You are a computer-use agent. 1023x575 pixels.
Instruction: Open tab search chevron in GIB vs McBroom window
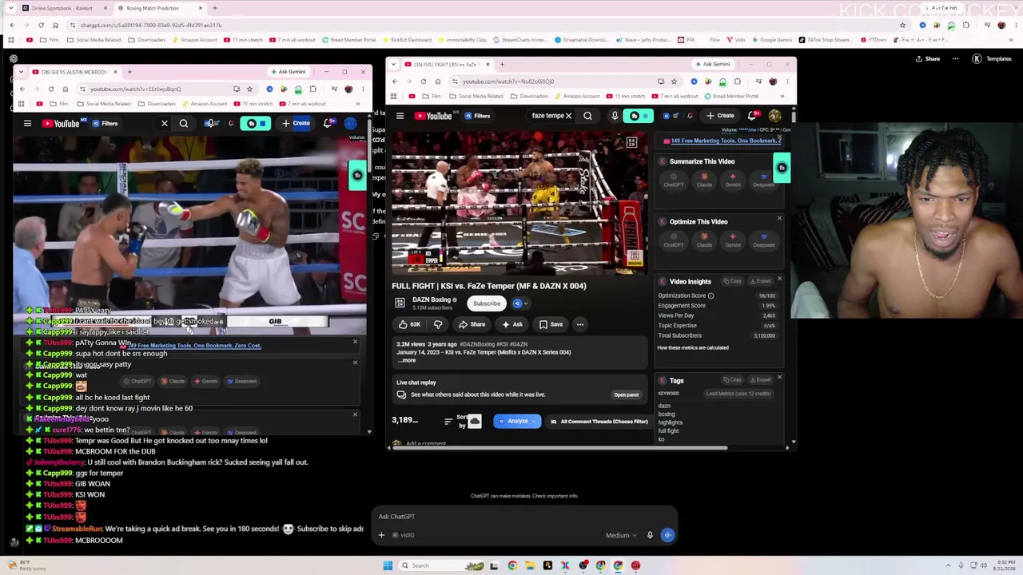point(21,72)
